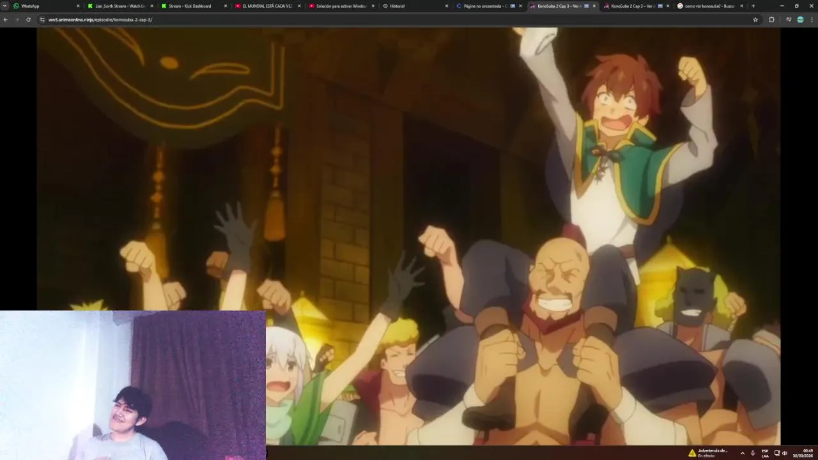Select the active KonoSuba 2 Cap 3 tab
The height and width of the screenshot is (460, 818).
[563, 6]
